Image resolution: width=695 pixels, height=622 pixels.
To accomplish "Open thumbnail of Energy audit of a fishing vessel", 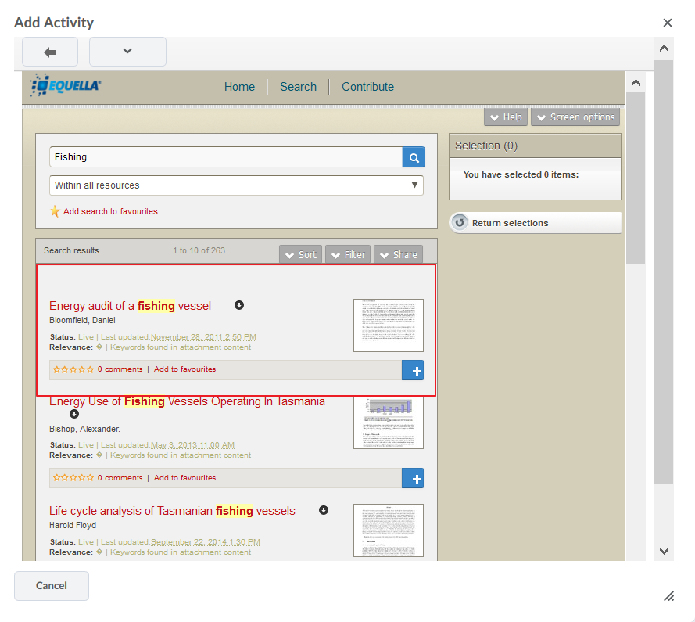I will 389,325.
